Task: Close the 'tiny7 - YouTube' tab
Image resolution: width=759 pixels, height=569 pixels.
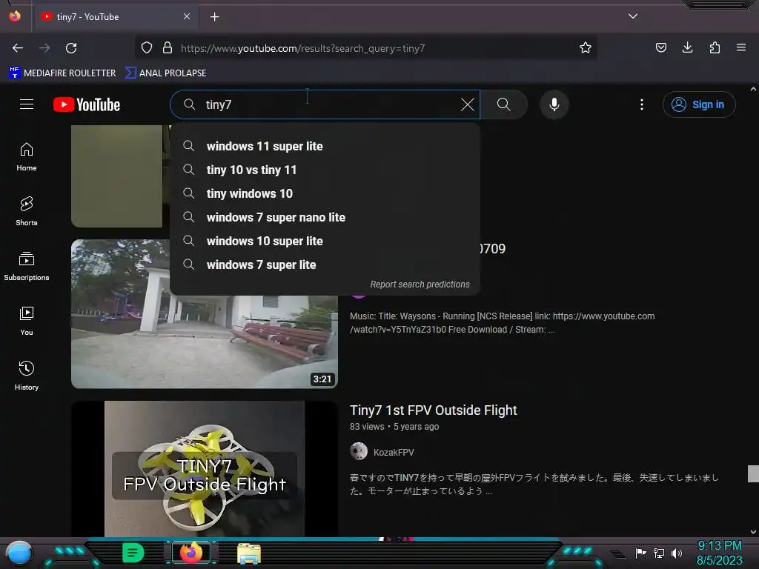Action: pyautogui.click(x=187, y=16)
